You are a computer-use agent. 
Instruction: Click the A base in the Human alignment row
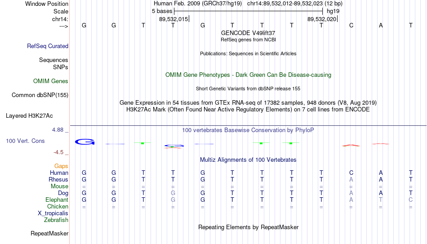click(381, 173)
